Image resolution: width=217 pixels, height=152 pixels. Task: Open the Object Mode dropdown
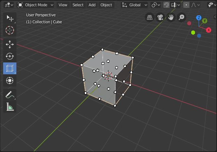pos(36,5)
